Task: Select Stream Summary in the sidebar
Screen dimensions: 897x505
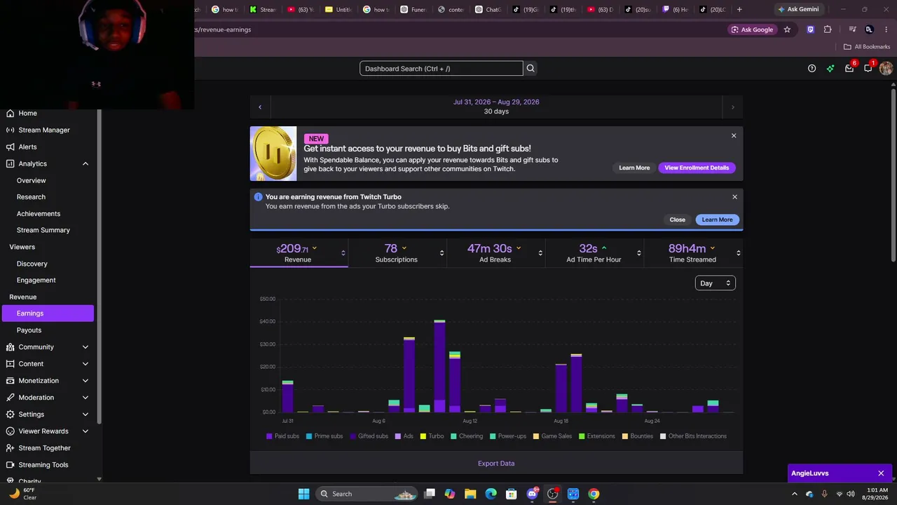Action: 43,230
